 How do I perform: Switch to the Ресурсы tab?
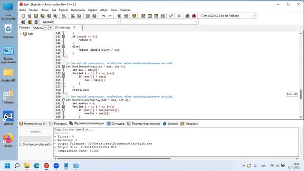[x=58, y=123]
